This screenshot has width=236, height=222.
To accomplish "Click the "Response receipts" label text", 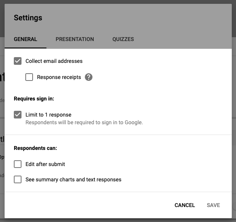I will [59, 77].
